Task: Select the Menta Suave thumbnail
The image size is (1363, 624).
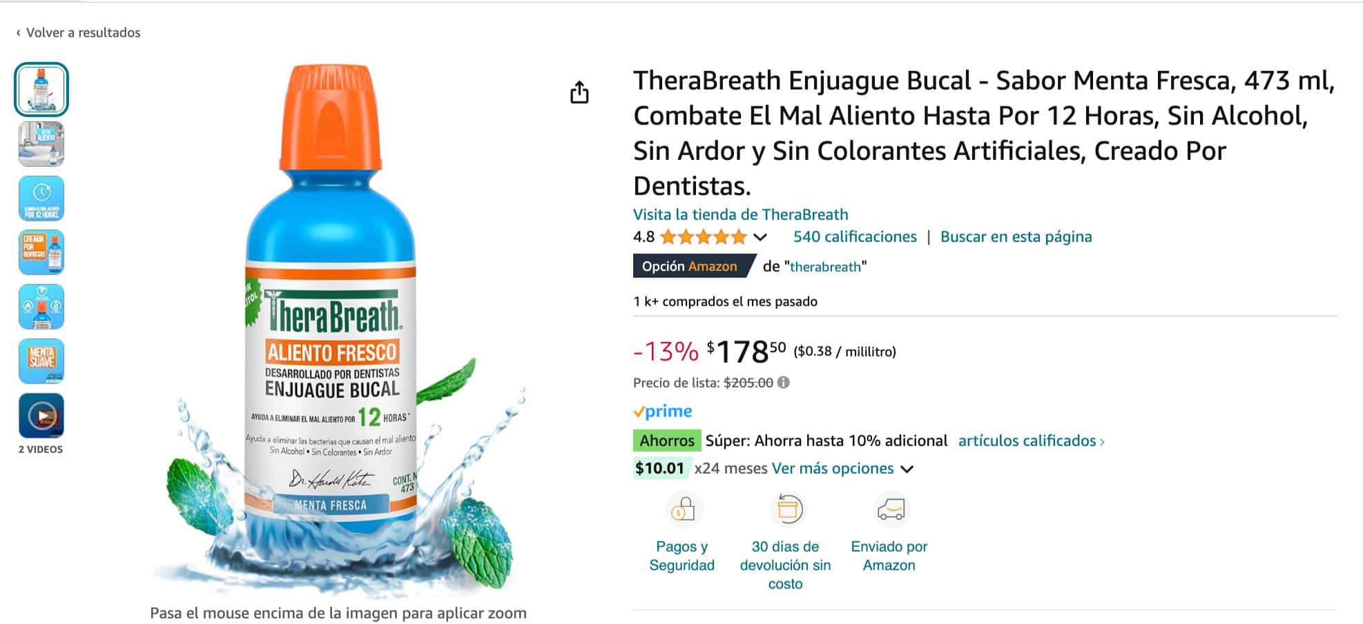Action: [41, 361]
